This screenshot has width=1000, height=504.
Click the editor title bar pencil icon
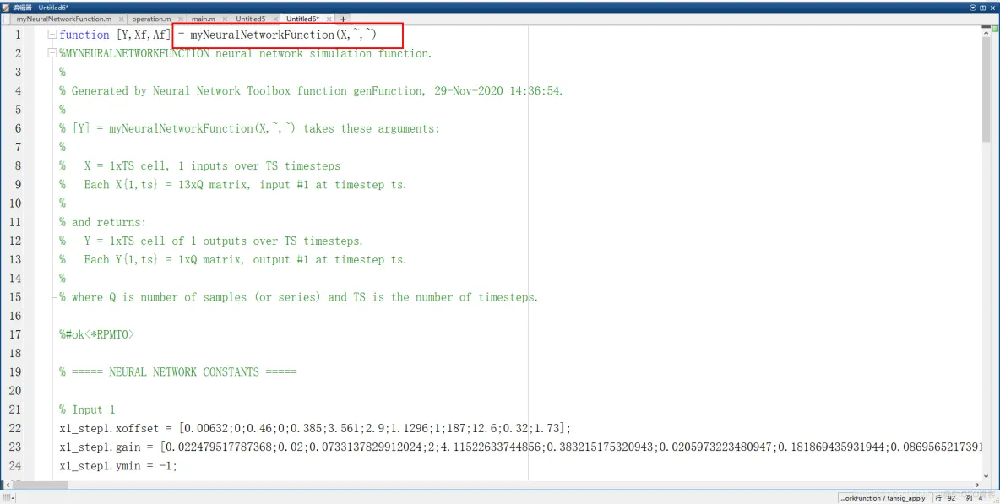7,8
